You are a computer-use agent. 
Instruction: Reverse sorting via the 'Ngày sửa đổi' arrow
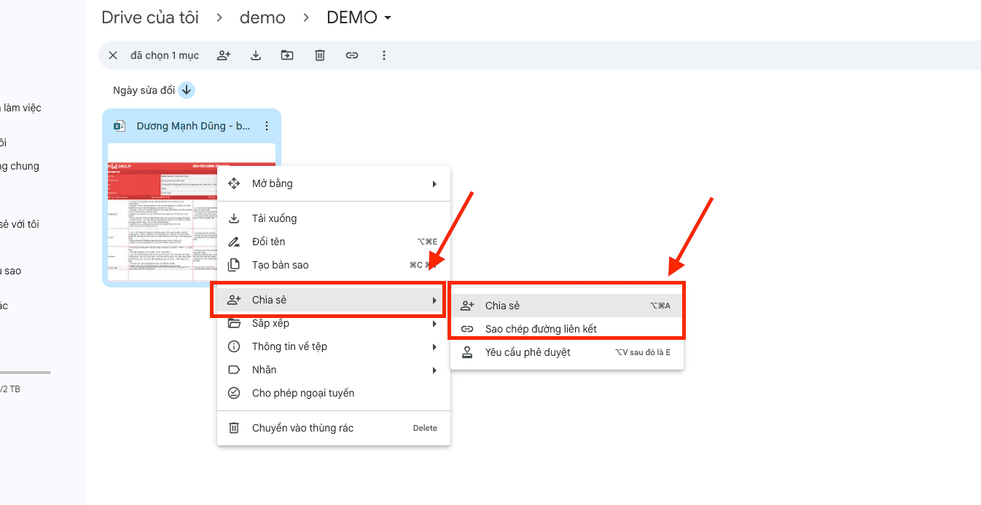[x=186, y=90]
